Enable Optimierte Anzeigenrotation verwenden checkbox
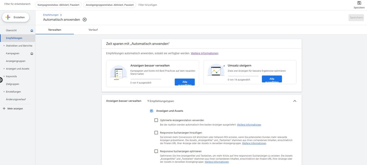The image size is (367, 165). 156,120
